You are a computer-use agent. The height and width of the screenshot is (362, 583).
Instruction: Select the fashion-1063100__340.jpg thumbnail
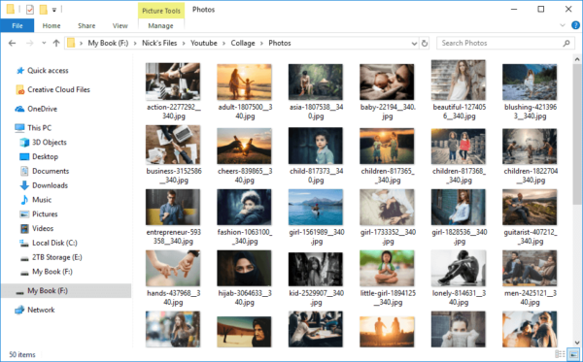click(244, 207)
